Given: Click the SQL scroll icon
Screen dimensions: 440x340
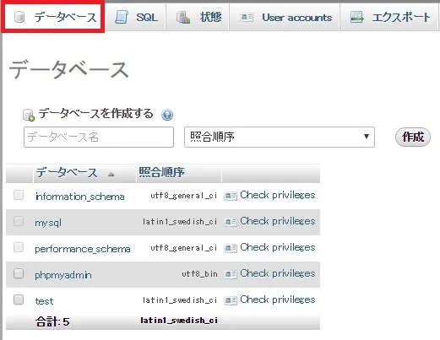Looking at the screenshot, I should coord(122,18).
